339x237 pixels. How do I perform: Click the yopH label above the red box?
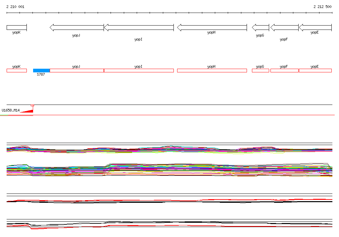coord(211,67)
